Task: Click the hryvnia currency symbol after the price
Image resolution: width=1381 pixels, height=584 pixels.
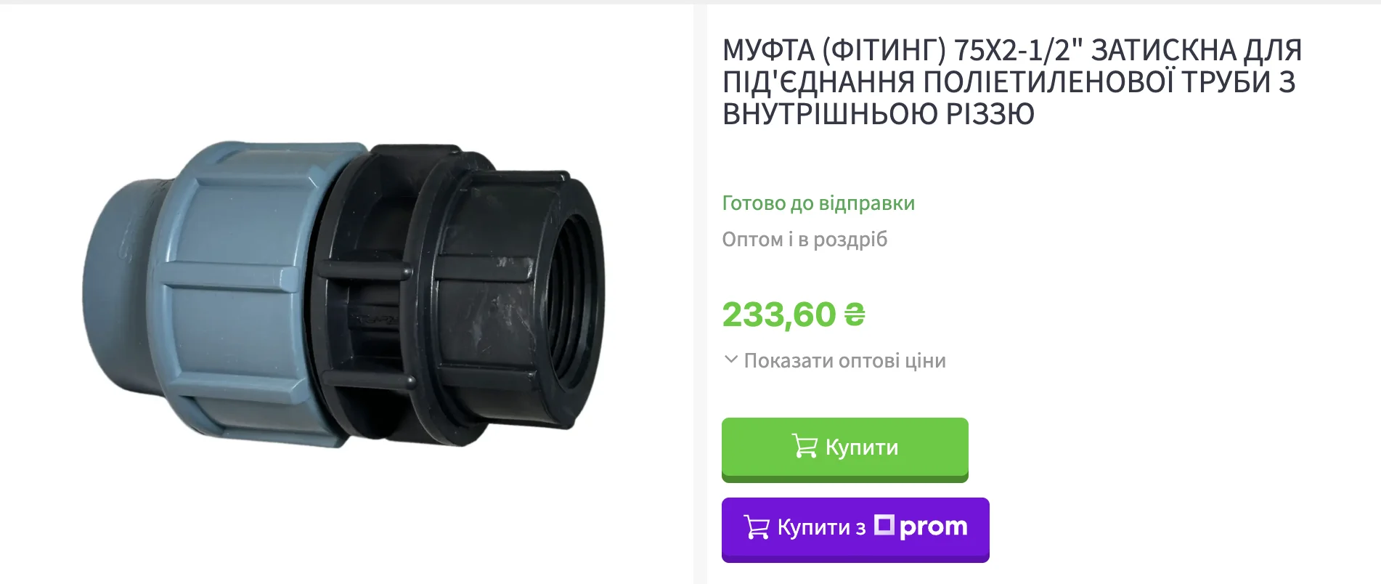Action: [855, 315]
